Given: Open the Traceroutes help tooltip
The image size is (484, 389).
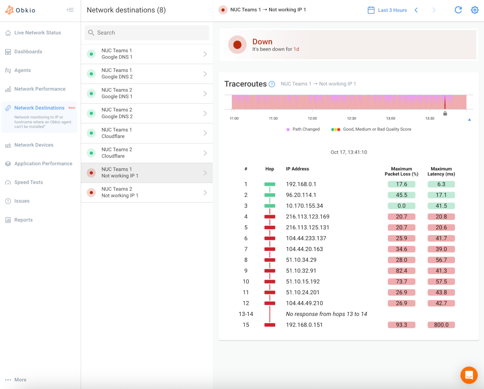Looking at the screenshot, I should (272, 84).
